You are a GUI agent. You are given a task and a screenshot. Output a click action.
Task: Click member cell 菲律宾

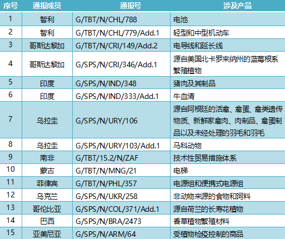47,183
